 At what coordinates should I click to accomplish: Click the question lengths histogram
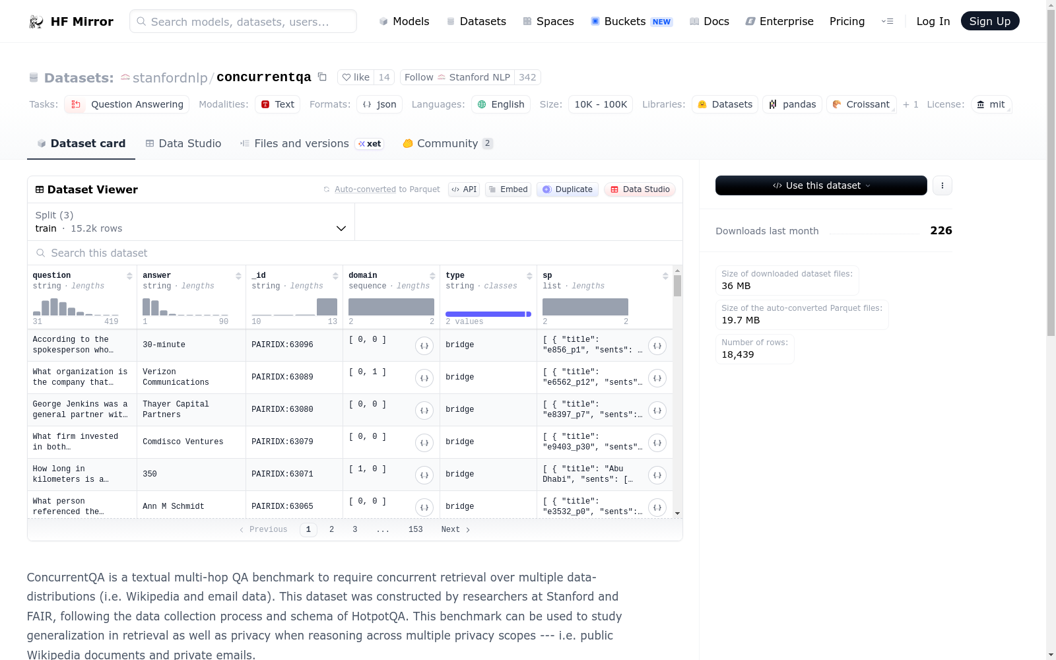[x=76, y=307]
